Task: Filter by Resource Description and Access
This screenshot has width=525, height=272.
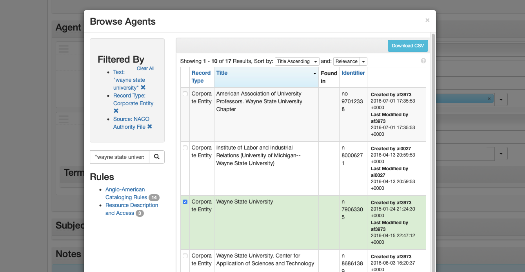Action: coord(131,209)
